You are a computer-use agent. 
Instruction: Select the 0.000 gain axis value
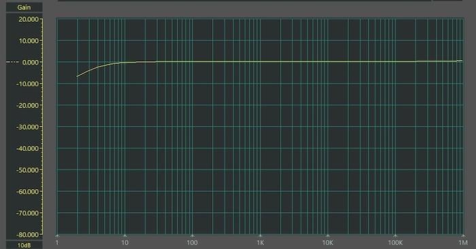tap(31, 63)
